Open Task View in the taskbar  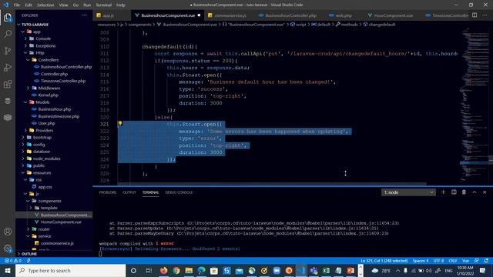click(x=149, y=270)
